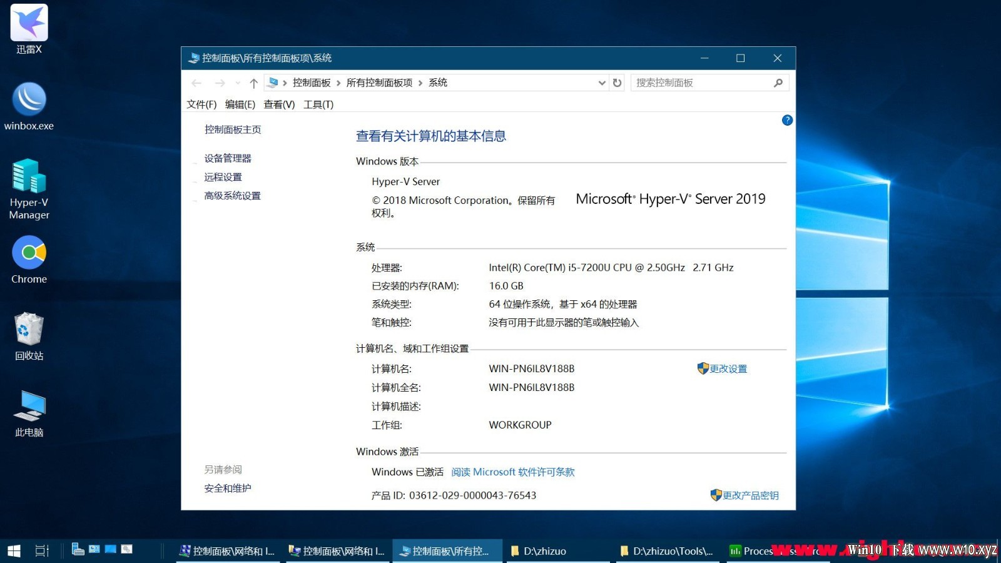Image resolution: width=1001 pixels, height=563 pixels.
Task: Switch to the D:\zhizuo taskbar window
Action: point(557,551)
